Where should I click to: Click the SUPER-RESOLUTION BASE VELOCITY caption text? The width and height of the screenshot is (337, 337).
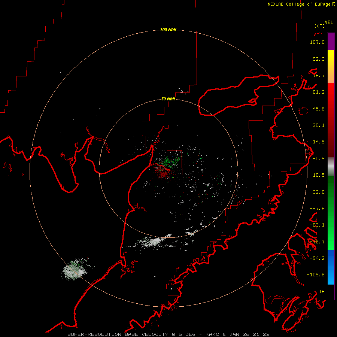(x=118, y=334)
